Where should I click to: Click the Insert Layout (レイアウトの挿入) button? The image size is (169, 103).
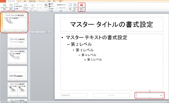[x=11, y=6]
